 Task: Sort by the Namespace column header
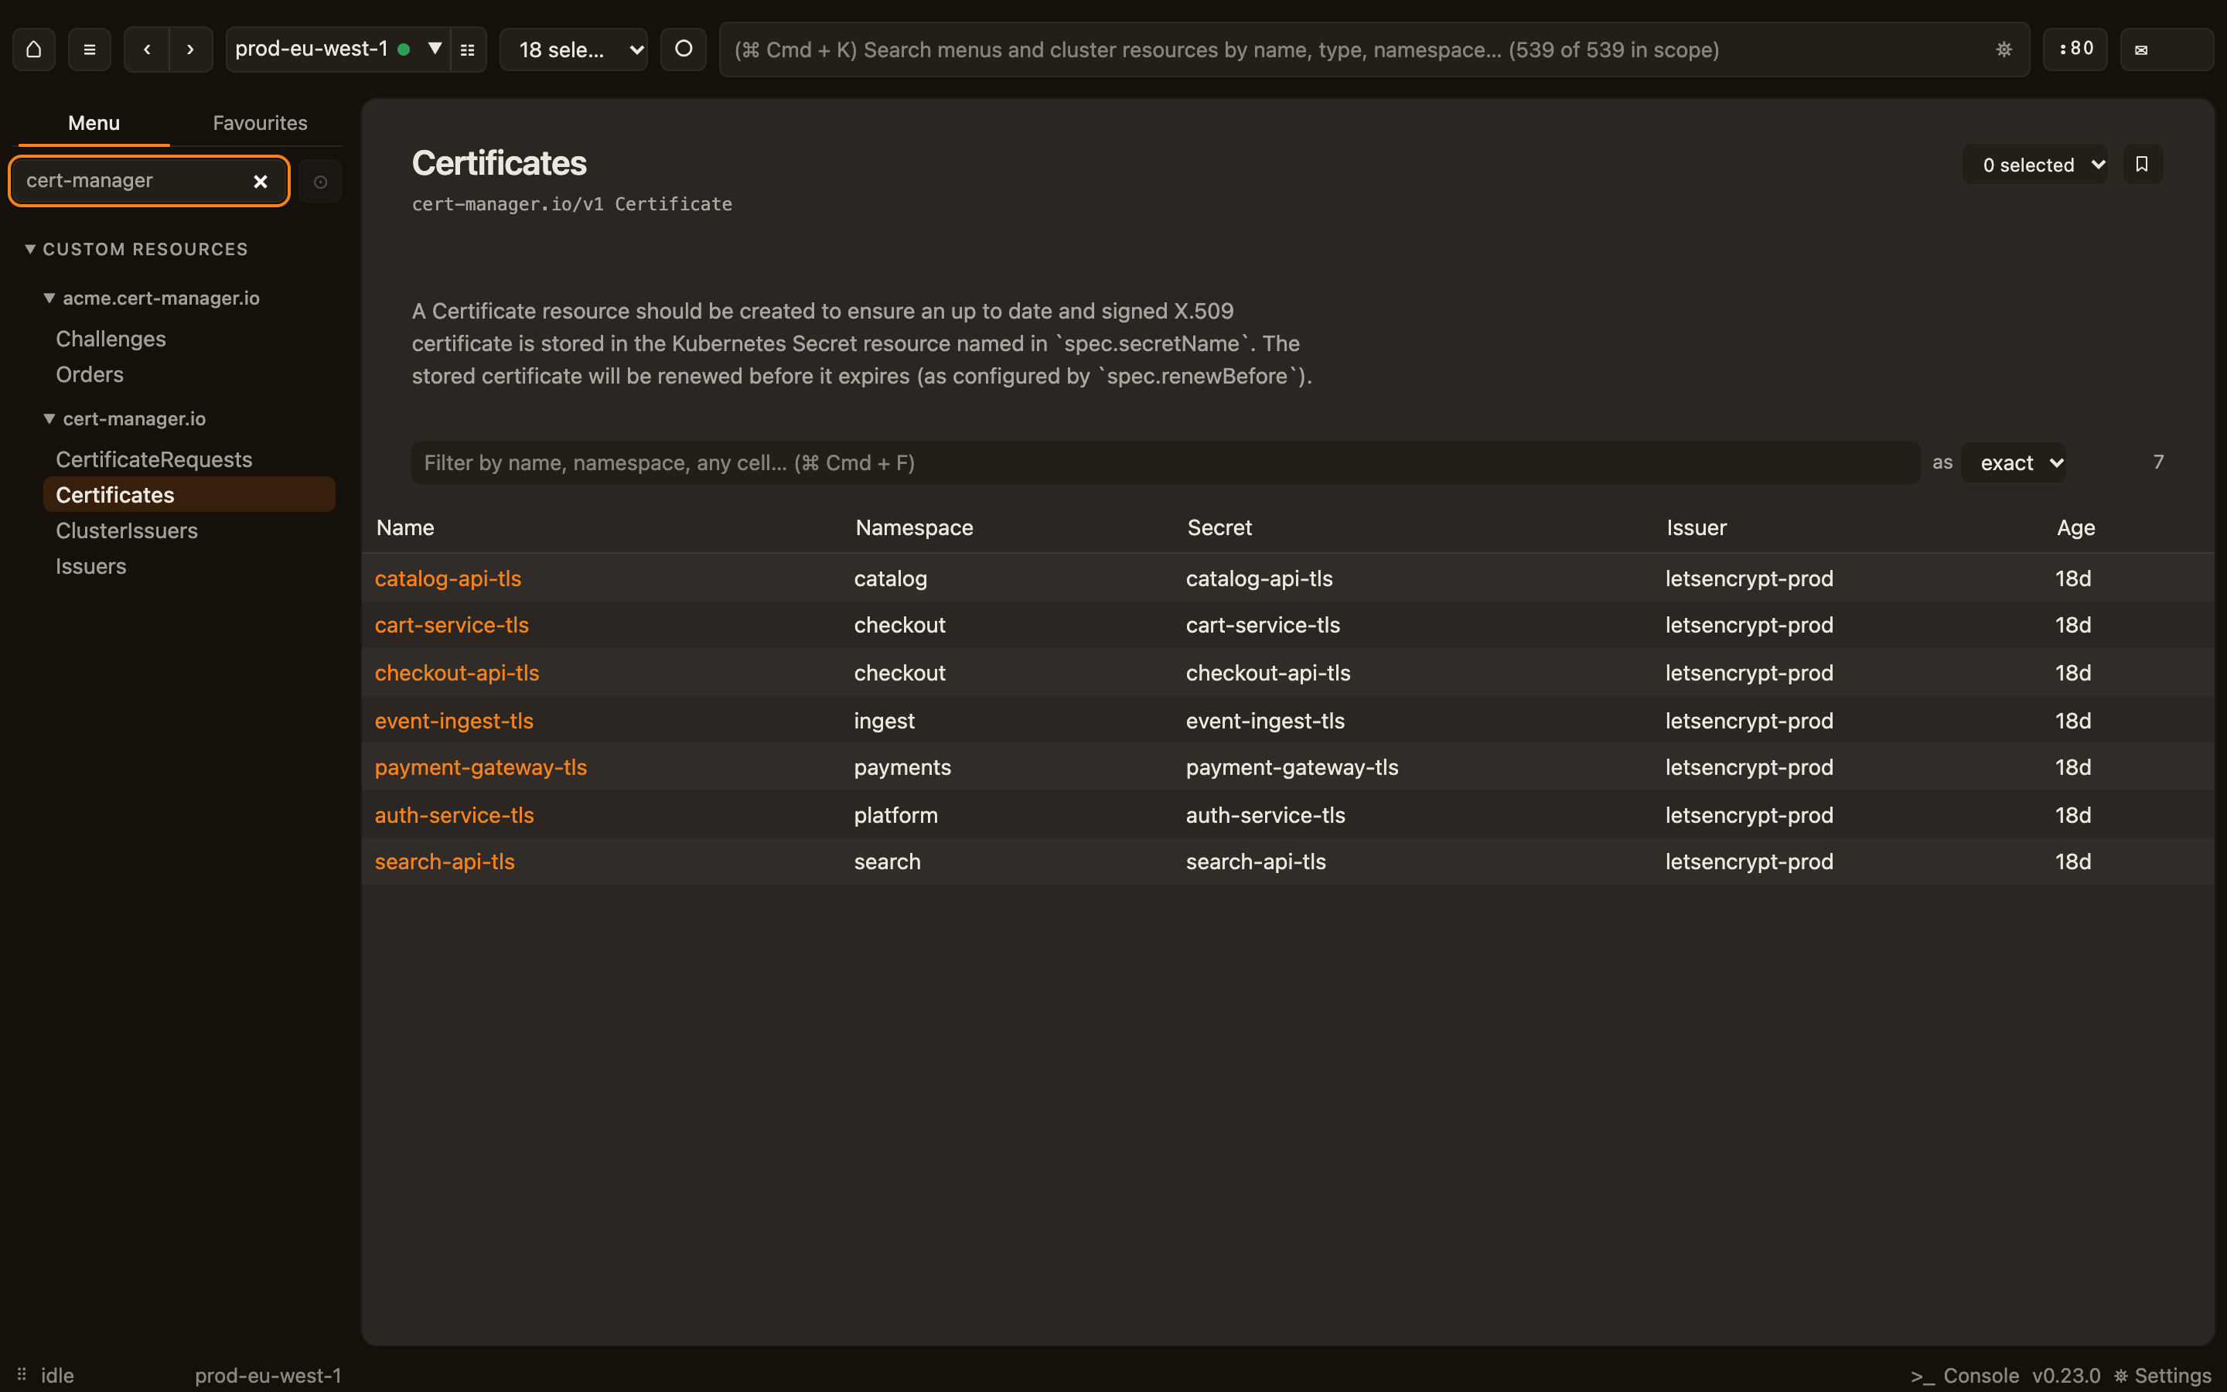pyautogui.click(x=914, y=527)
